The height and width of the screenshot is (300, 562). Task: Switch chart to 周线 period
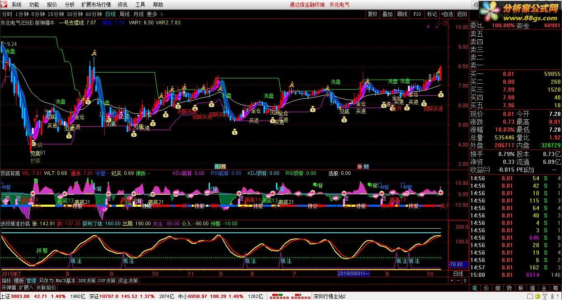click(x=124, y=14)
